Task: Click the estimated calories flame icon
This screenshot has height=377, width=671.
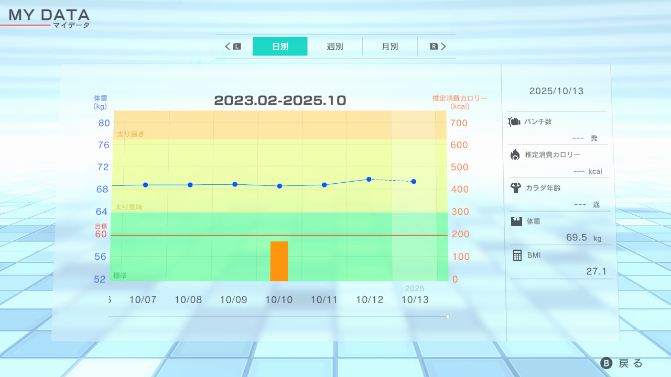Action: [x=515, y=154]
